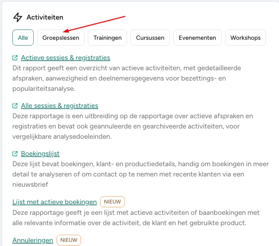This screenshot has height=246, width=279.
Task: Show only Cursussen reports
Action: [150, 38]
